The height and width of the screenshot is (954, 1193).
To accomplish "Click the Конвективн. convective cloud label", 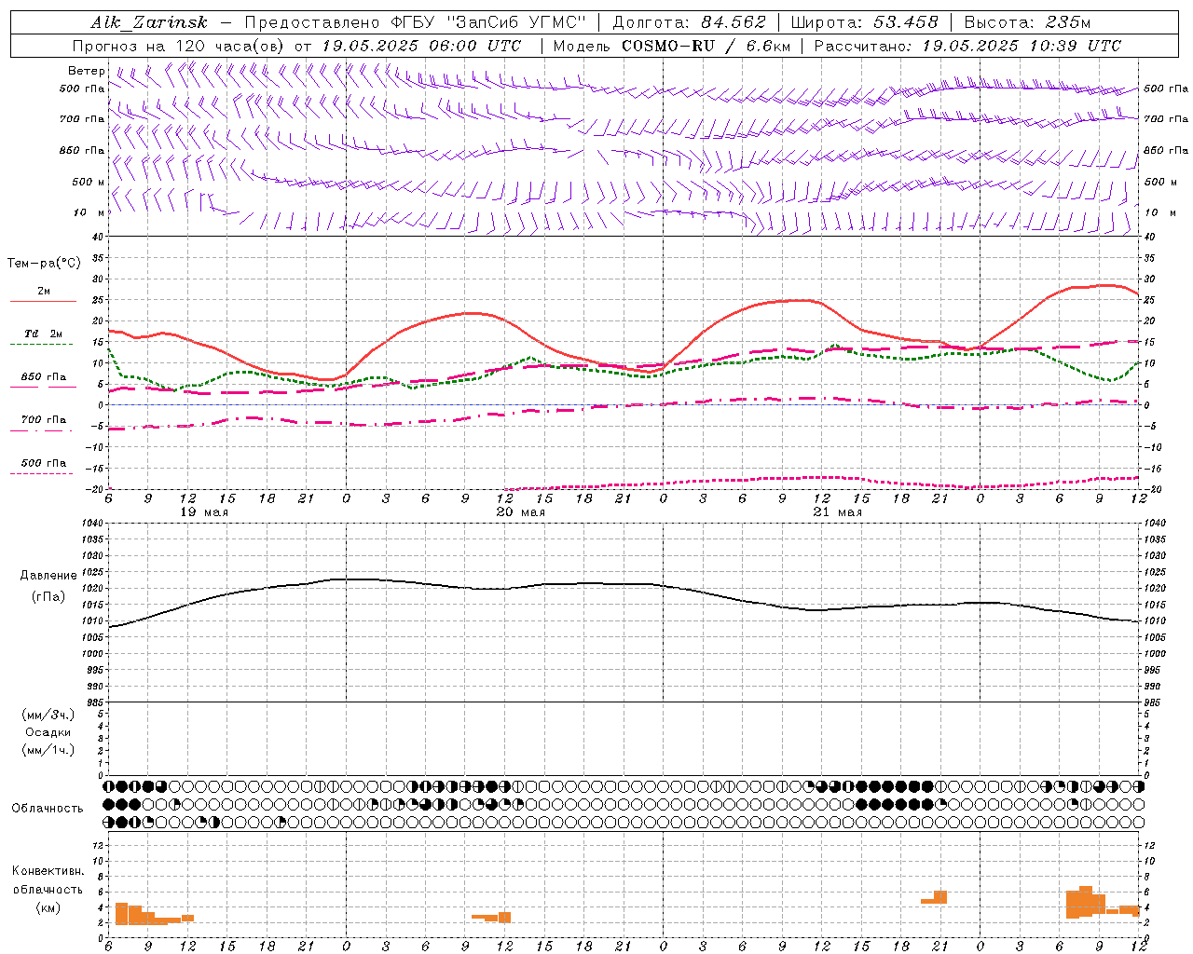I will pyautogui.click(x=48, y=871).
